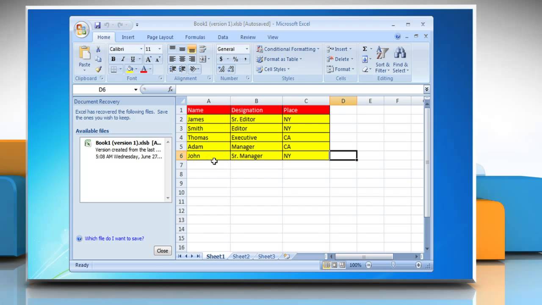Image resolution: width=542 pixels, height=305 pixels.
Task: Open General number format dropdown
Action: tap(246, 49)
